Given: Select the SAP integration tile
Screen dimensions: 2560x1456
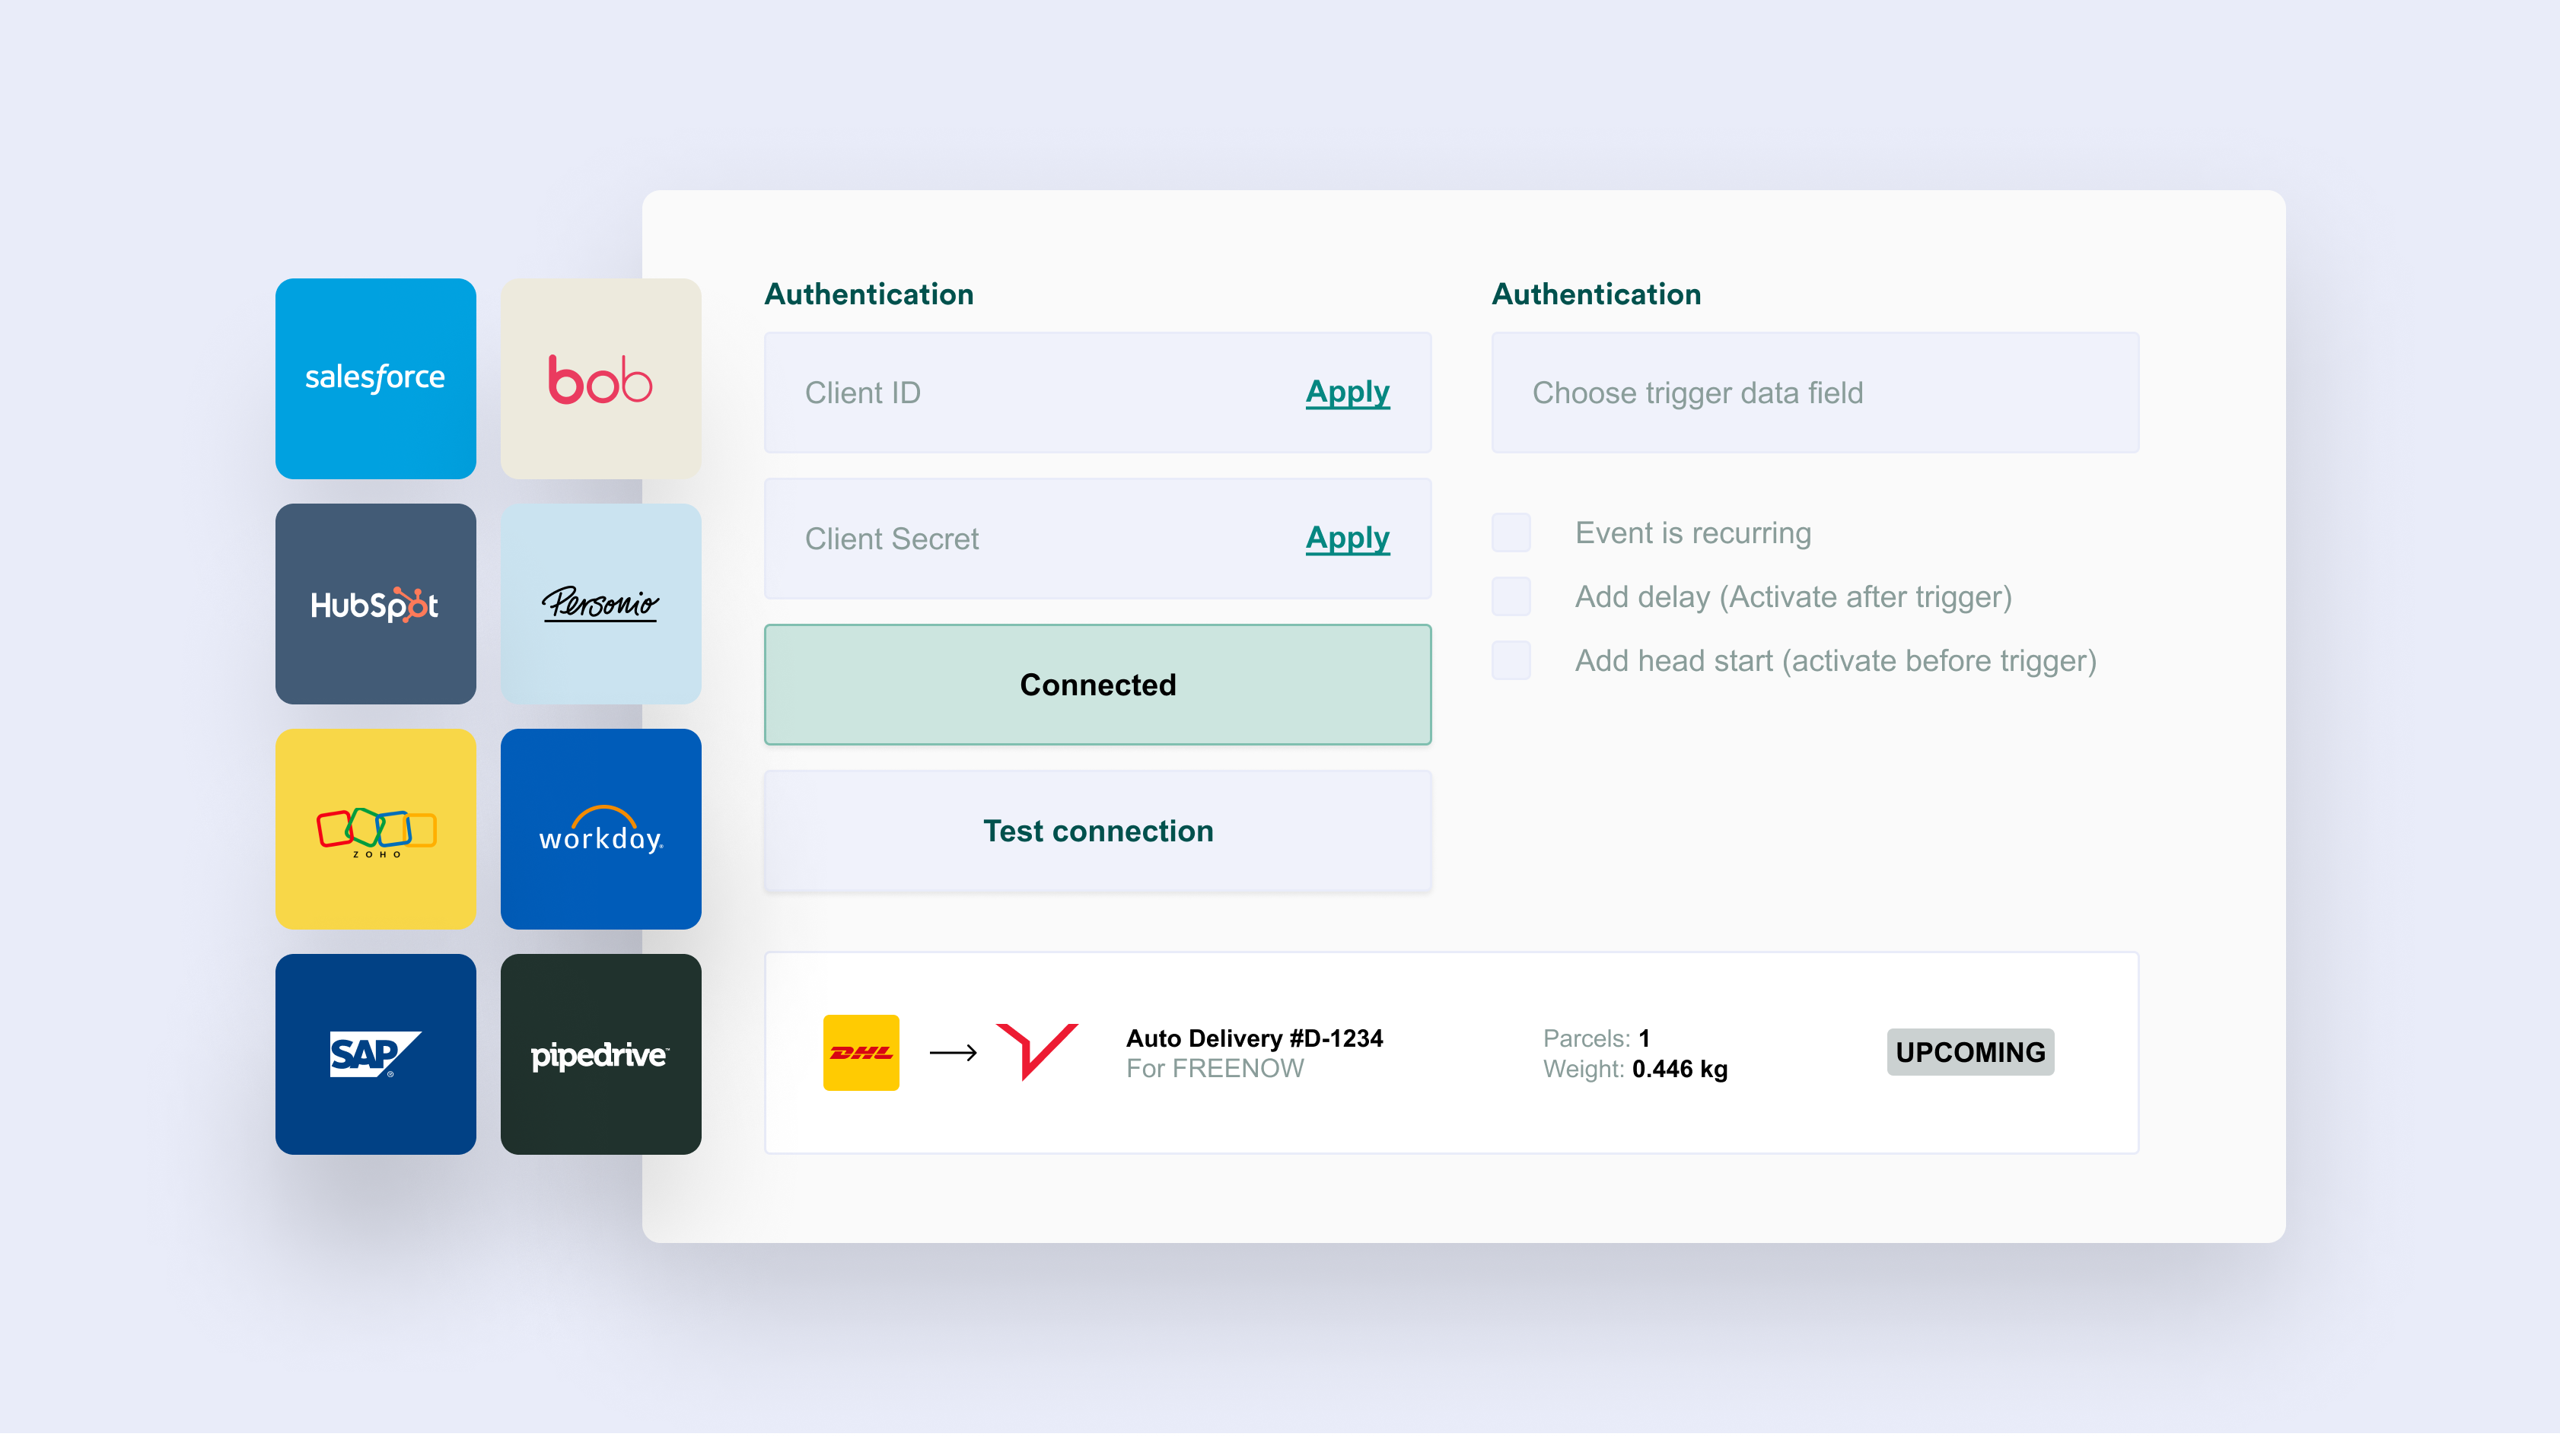Looking at the screenshot, I should pos(375,1053).
